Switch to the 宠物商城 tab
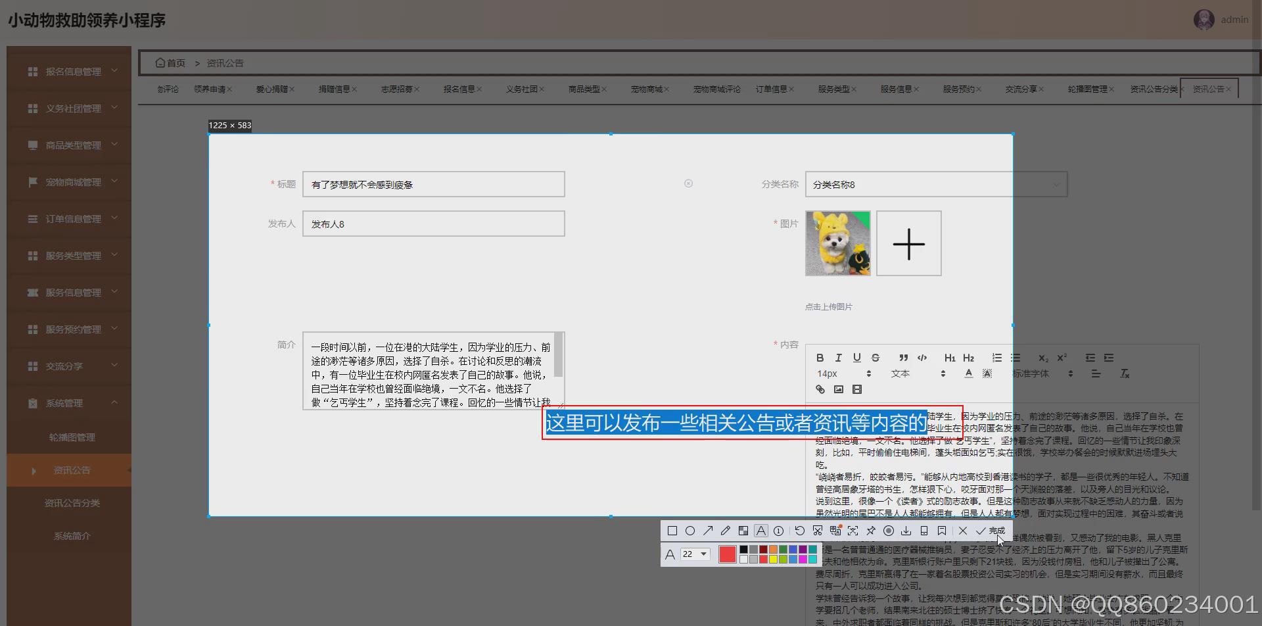This screenshot has height=626, width=1262. pos(647,89)
